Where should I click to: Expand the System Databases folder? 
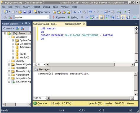tap(13, 40)
